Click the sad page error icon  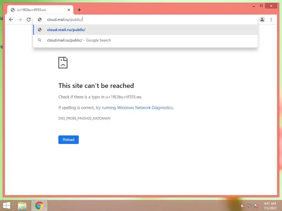click(x=63, y=63)
